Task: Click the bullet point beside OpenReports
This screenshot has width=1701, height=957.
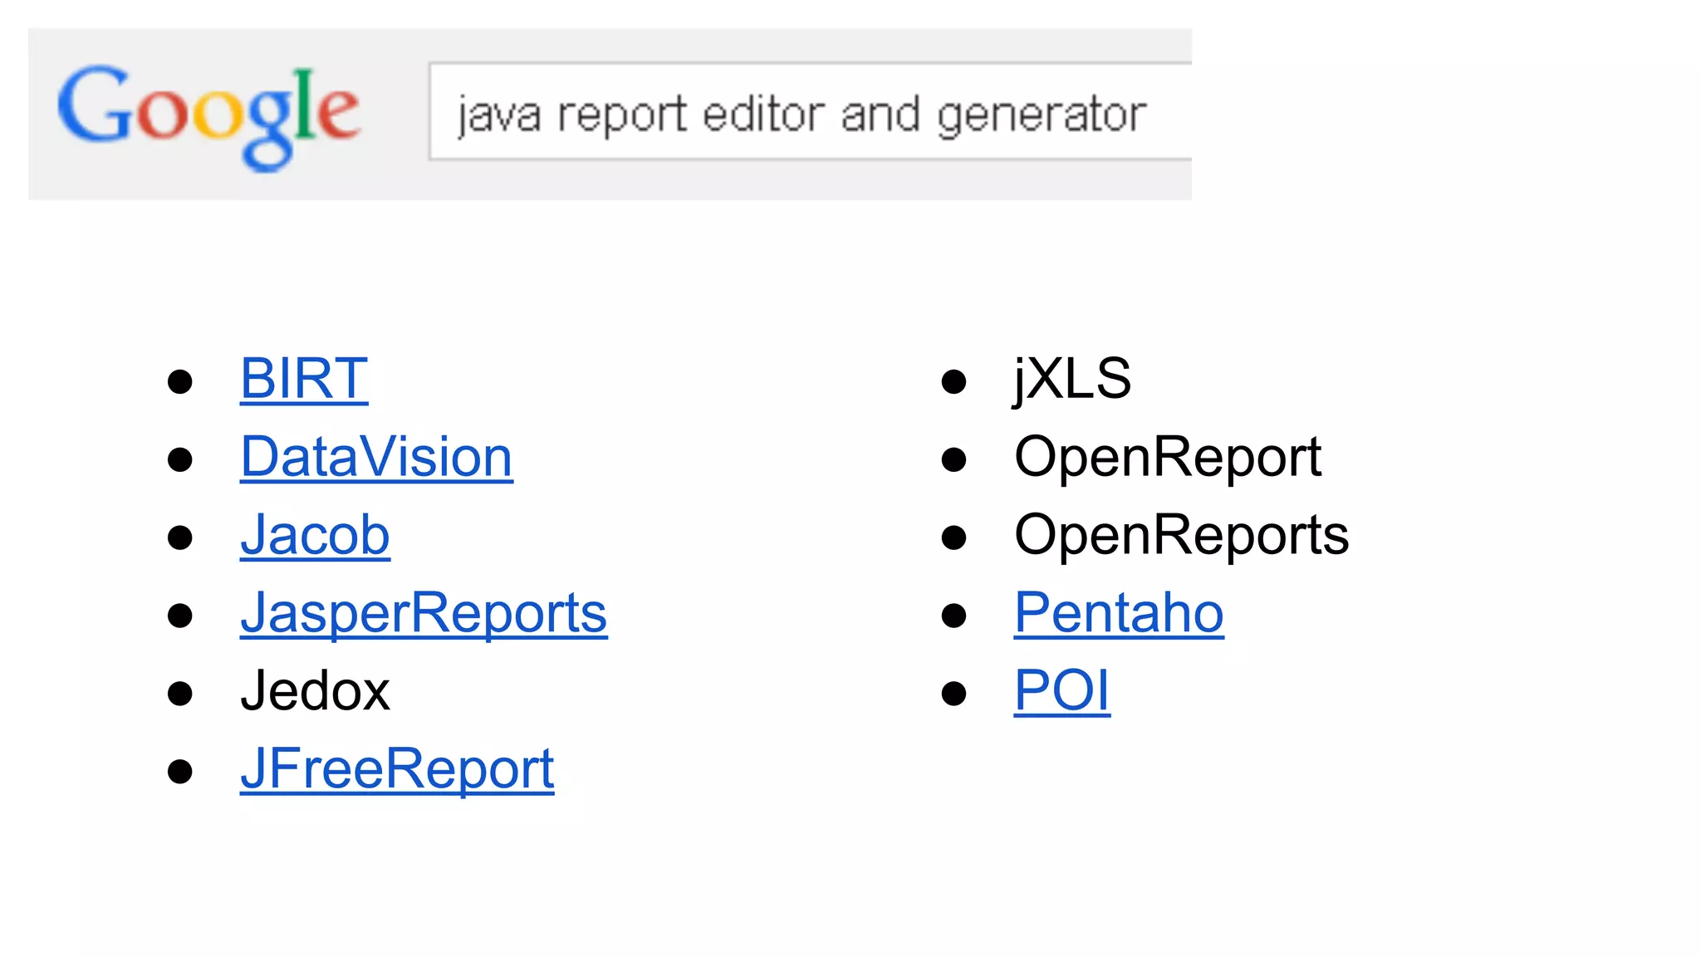Action: 954,537
